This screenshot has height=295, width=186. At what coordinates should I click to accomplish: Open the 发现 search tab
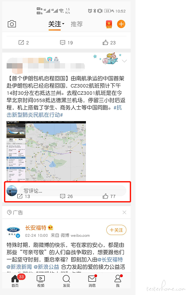66,281
